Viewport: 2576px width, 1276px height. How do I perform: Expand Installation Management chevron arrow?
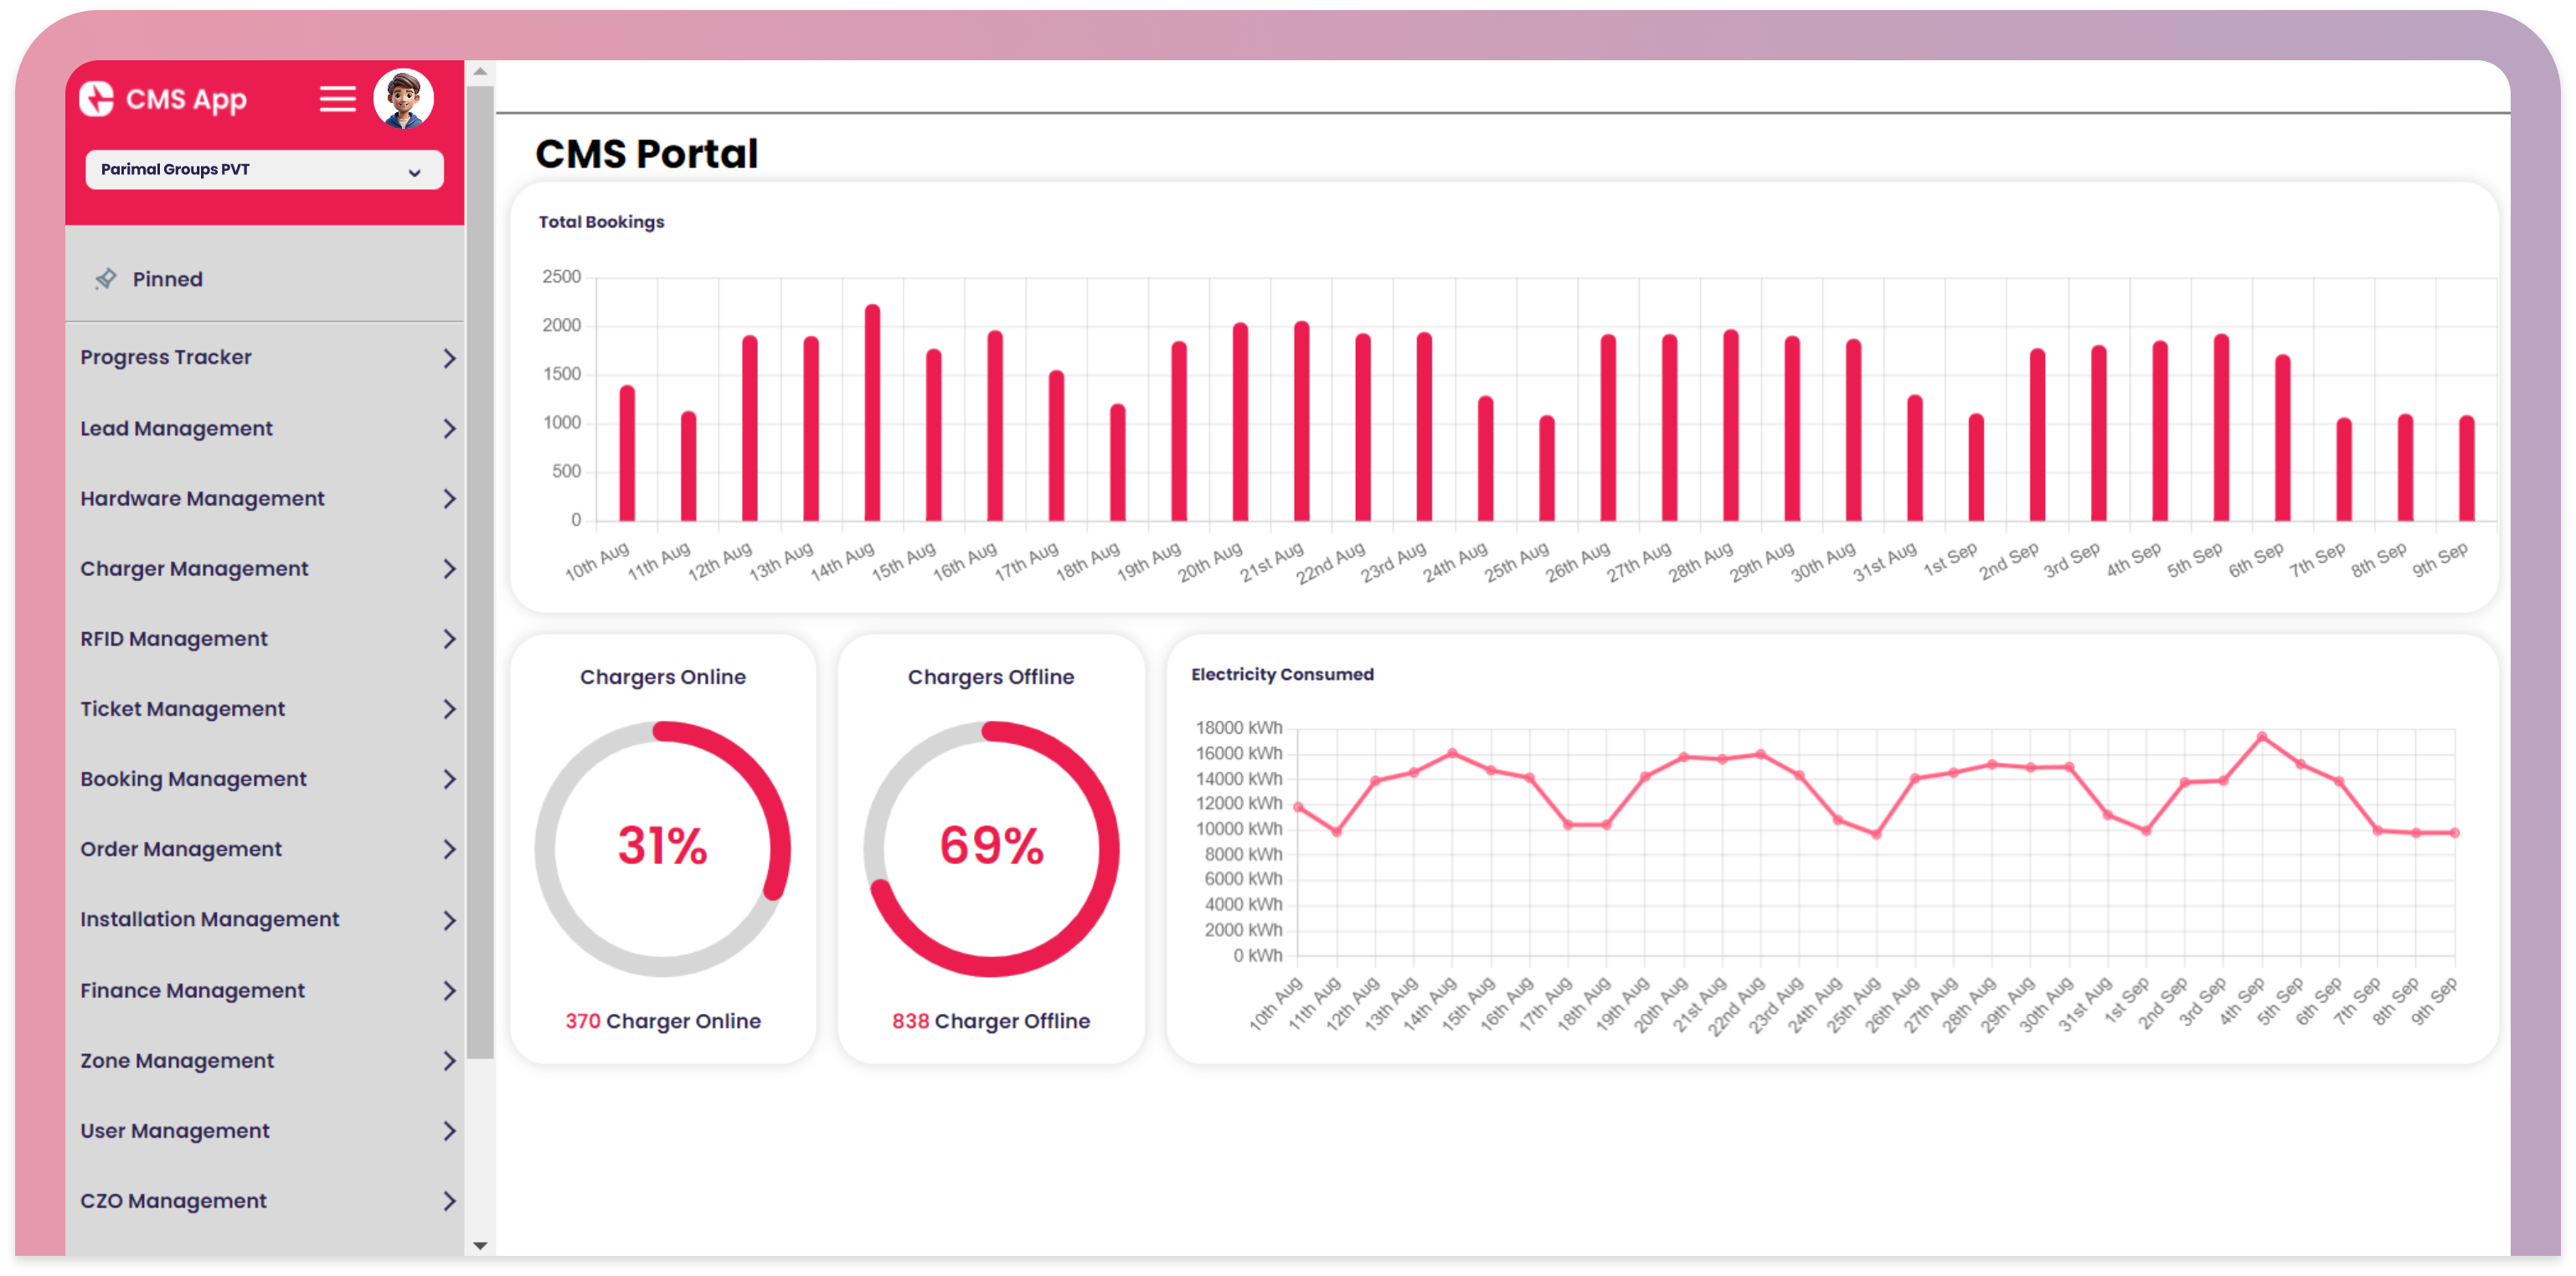click(449, 920)
